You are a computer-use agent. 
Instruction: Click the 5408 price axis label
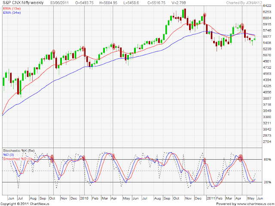(267, 43)
